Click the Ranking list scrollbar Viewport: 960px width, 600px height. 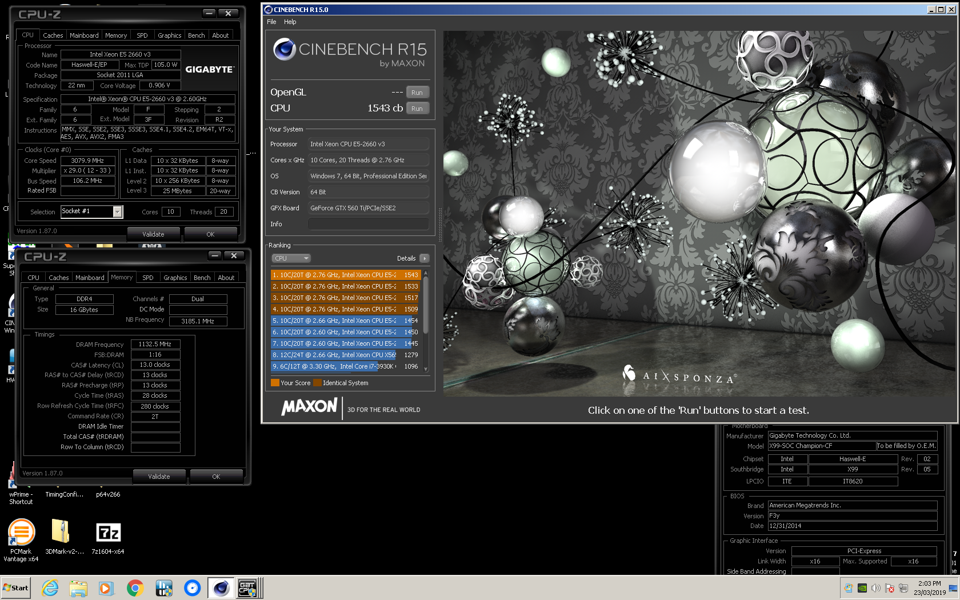(x=426, y=321)
